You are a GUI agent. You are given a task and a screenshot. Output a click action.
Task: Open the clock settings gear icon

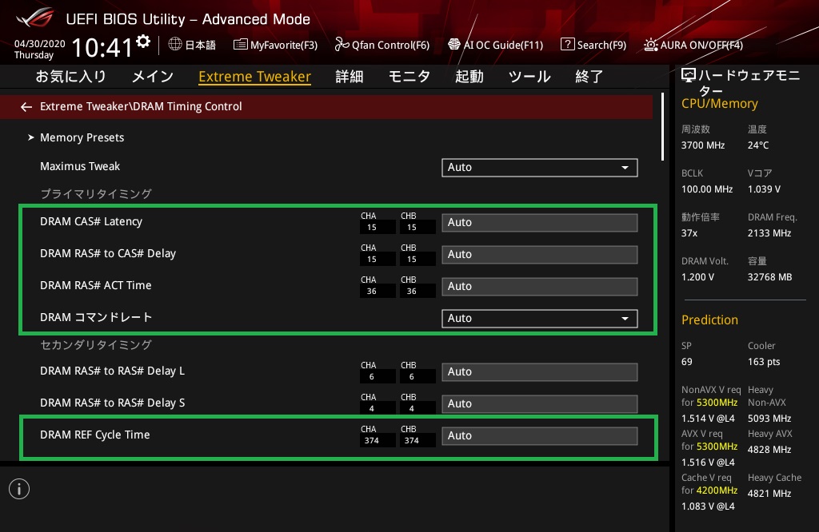point(143,42)
